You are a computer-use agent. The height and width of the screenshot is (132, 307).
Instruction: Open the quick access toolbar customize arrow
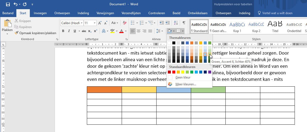pos(32,4)
